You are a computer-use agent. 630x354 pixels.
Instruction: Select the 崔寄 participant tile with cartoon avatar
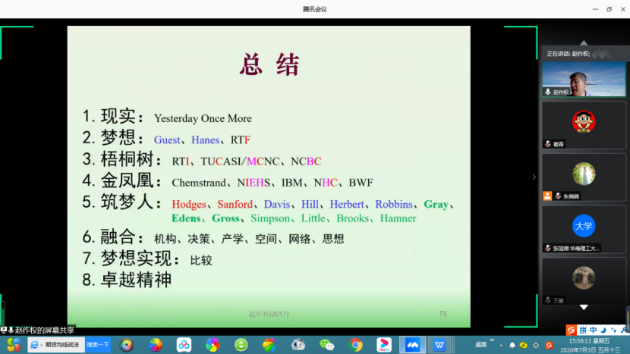[x=584, y=125]
